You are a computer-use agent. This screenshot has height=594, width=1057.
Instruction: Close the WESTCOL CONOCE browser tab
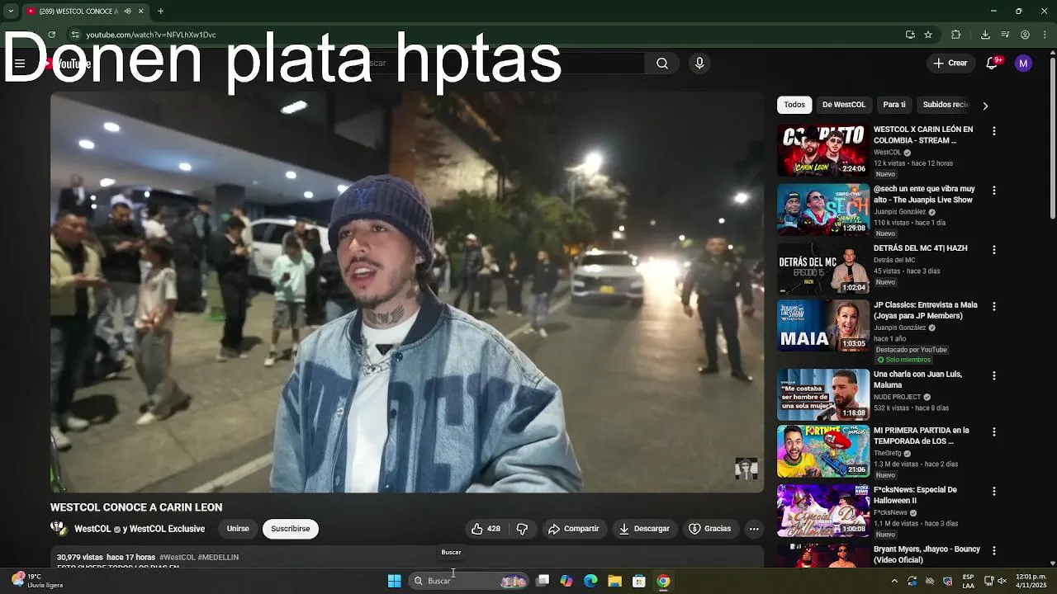140,12
